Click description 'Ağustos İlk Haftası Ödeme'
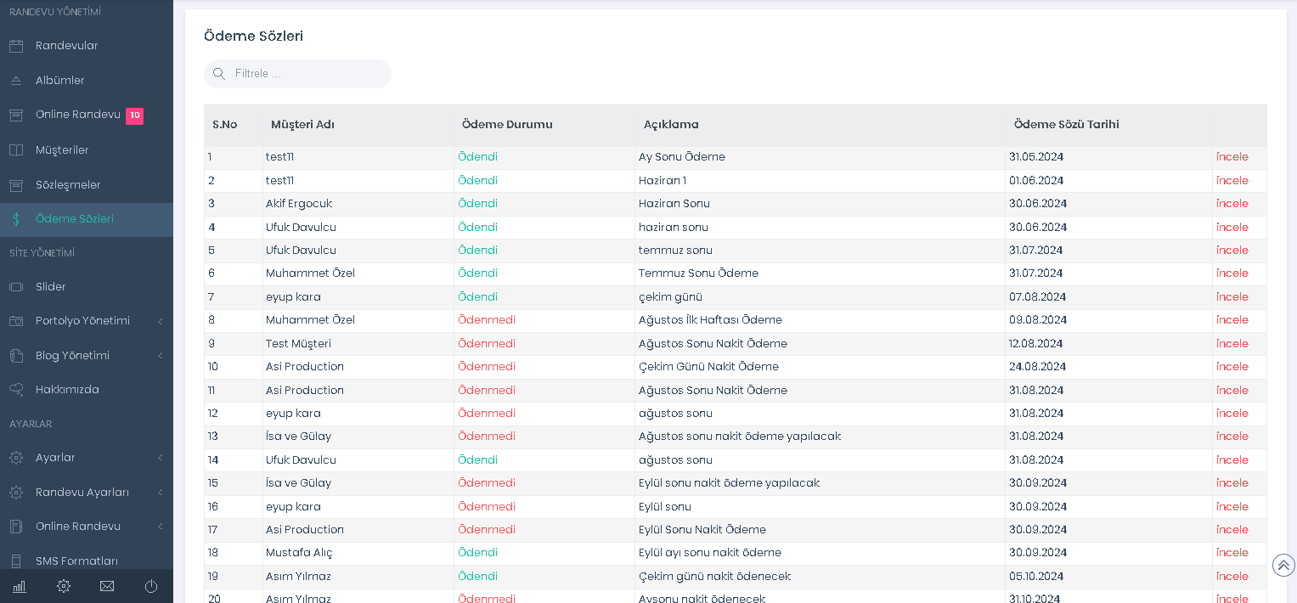Viewport: 1297px width, 603px height. coord(710,320)
